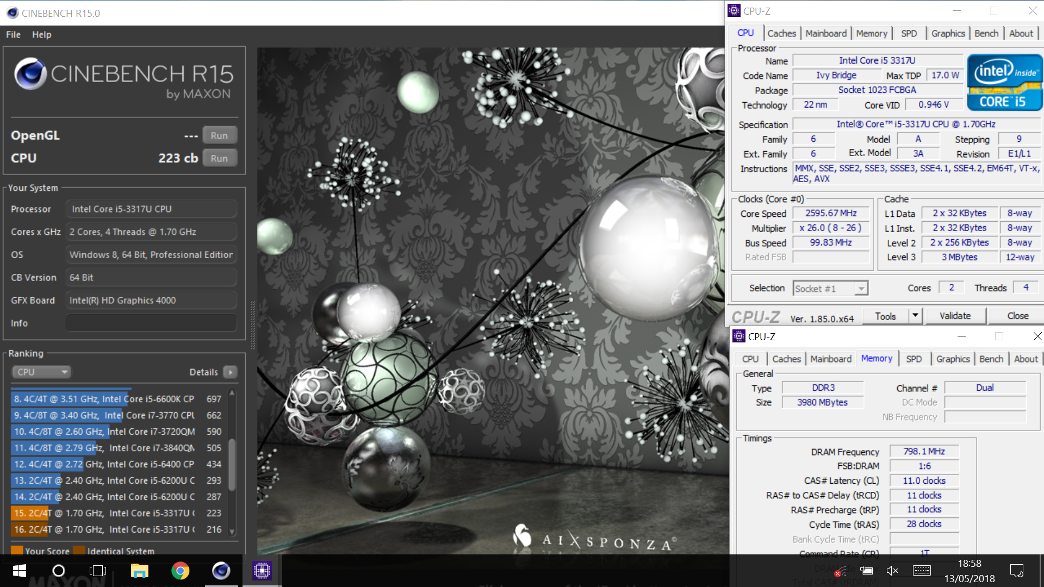This screenshot has width=1044, height=587.
Task: Open Task View from the taskbar
Action: (x=98, y=571)
